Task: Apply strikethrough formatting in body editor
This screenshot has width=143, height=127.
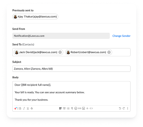Action: click(x=32, y=108)
